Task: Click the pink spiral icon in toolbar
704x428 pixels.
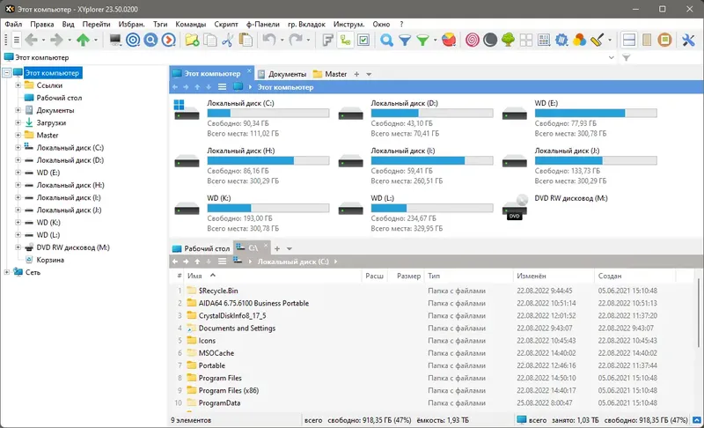Action: click(472, 40)
